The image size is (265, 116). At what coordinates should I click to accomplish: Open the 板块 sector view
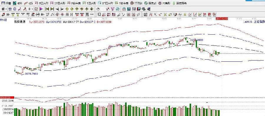pyautogui.click(x=18, y=3)
